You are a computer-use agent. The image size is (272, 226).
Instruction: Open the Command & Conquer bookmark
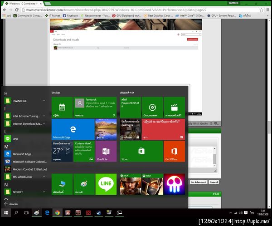[28, 15]
